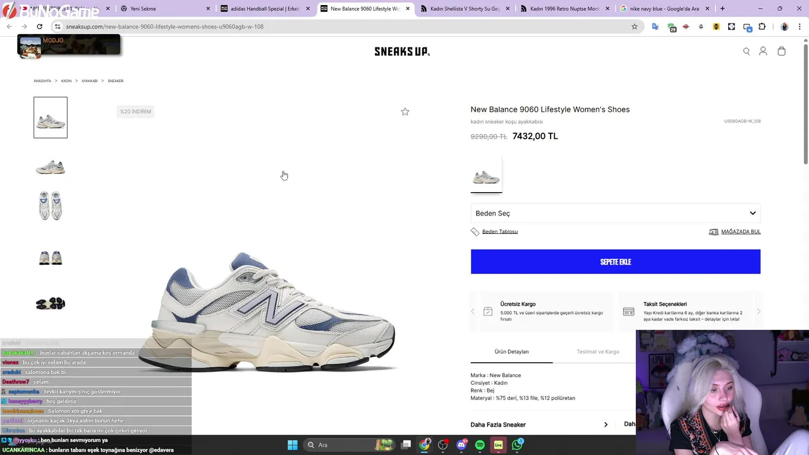Open the MAĞAZADA BUL store finder link
809x455 pixels.
(x=741, y=232)
